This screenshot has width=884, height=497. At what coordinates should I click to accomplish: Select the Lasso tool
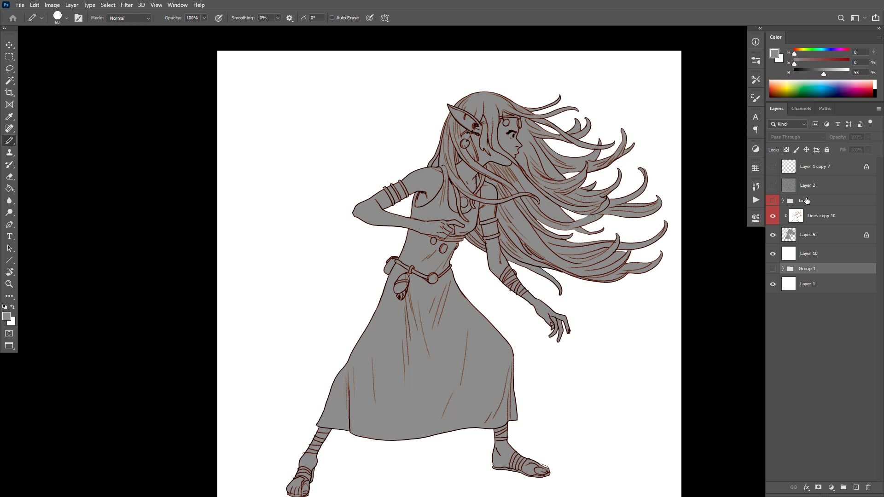pyautogui.click(x=9, y=69)
